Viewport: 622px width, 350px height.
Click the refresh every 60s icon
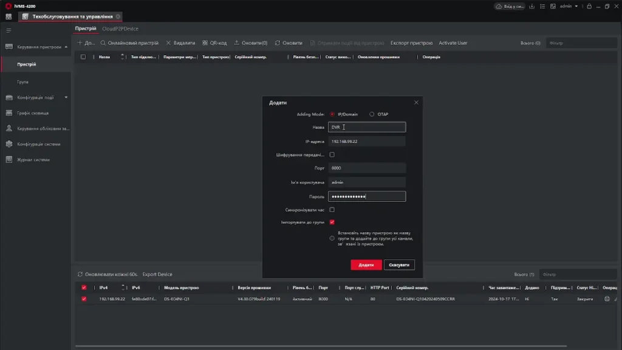click(x=80, y=274)
